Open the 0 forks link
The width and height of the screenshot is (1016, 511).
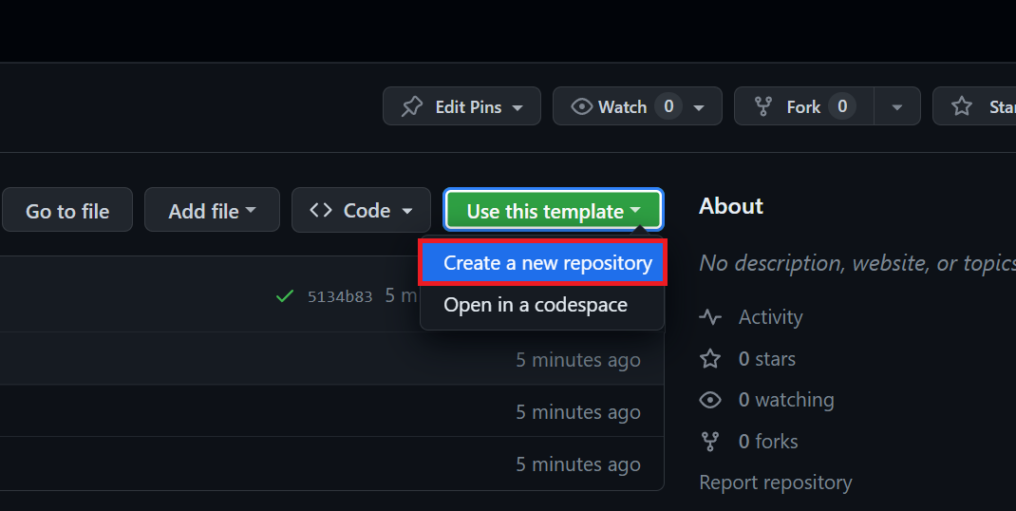pyautogui.click(x=768, y=442)
